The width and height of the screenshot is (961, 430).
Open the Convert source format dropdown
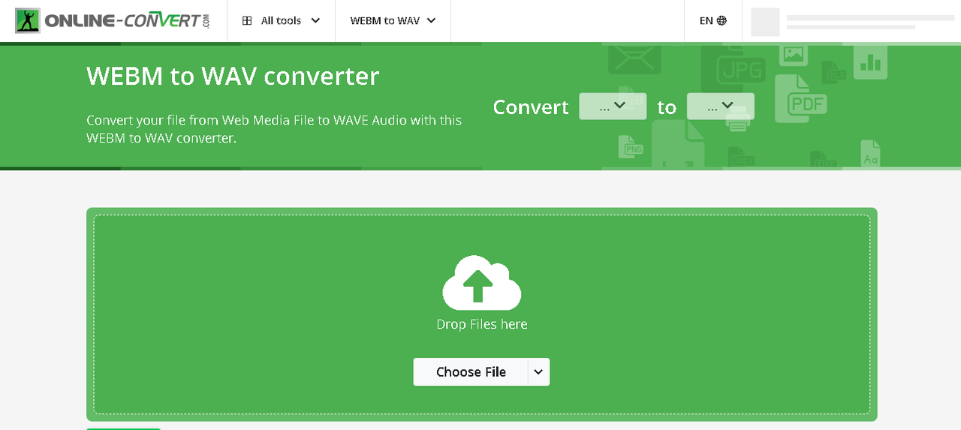613,107
